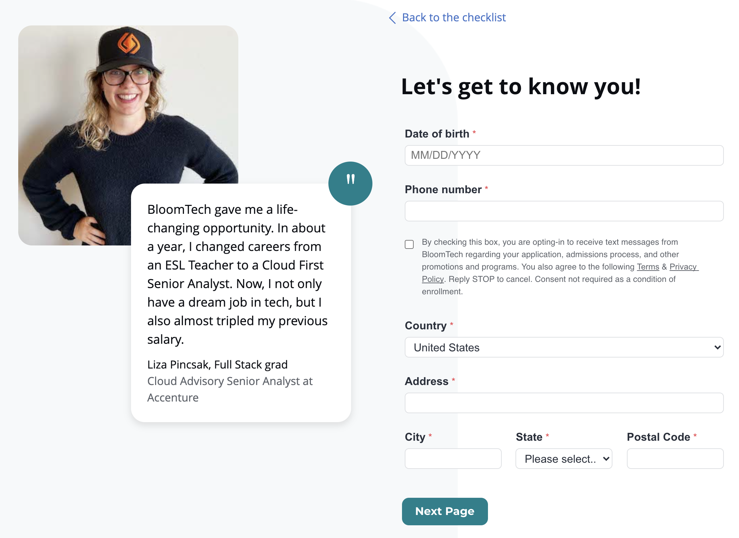Viewport: 739px width, 538px height.
Task: Open the State 'Please select' dropdown
Action: [564, 459]
